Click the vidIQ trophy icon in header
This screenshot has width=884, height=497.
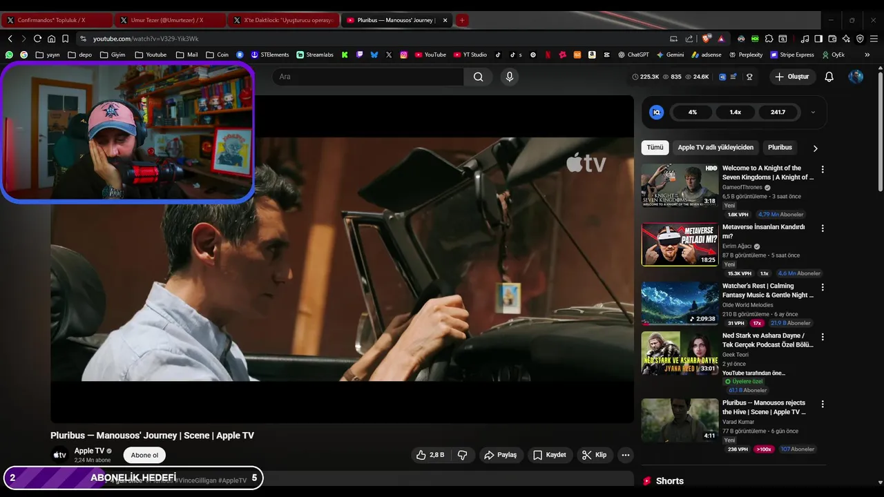tap(749, 77)
